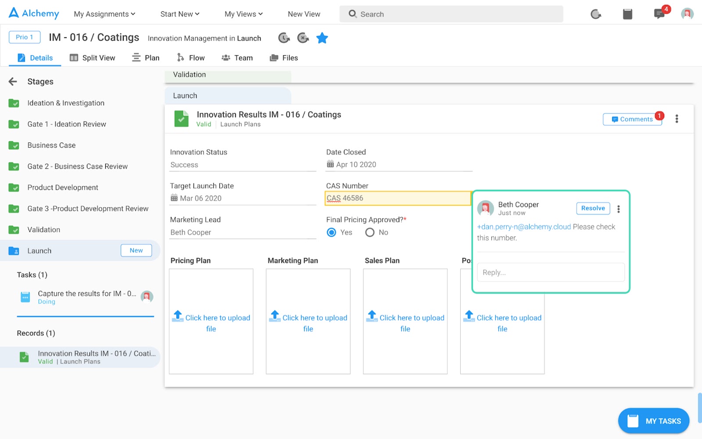Click the task calendar icon under Tasks
The image size is (702, 439).
pos(25,297)
